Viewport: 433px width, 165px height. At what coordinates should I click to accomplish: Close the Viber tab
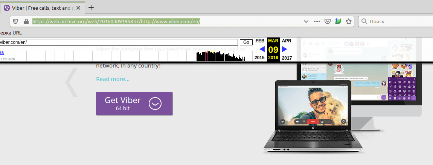point(78,8)
